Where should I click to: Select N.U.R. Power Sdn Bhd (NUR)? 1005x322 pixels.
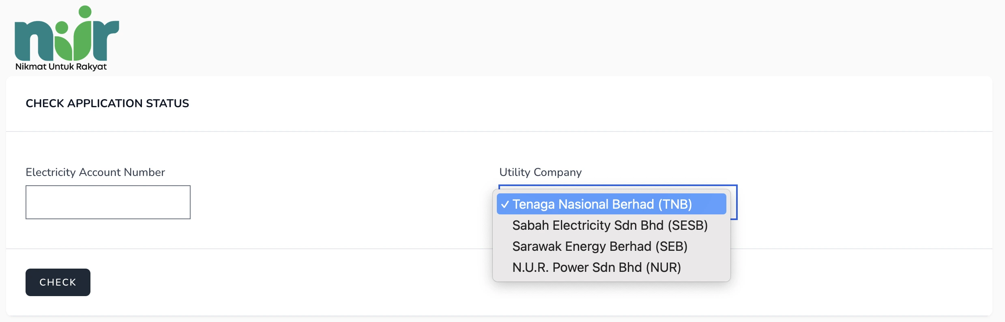coord(611,267)
